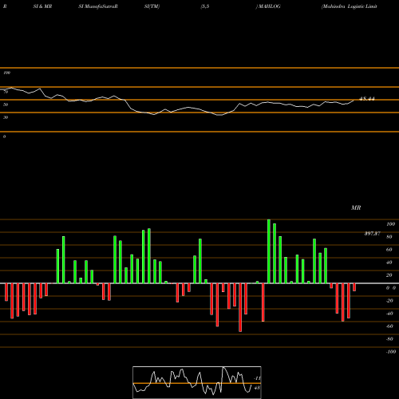Click the RSI axis label 100
399x399 pixels.
coord(6,73)
